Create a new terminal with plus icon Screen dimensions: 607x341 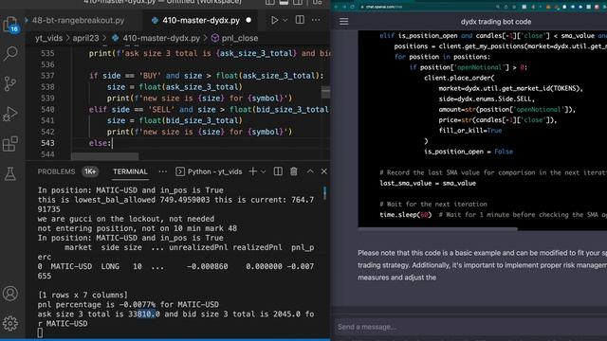(x=253, y=171)
